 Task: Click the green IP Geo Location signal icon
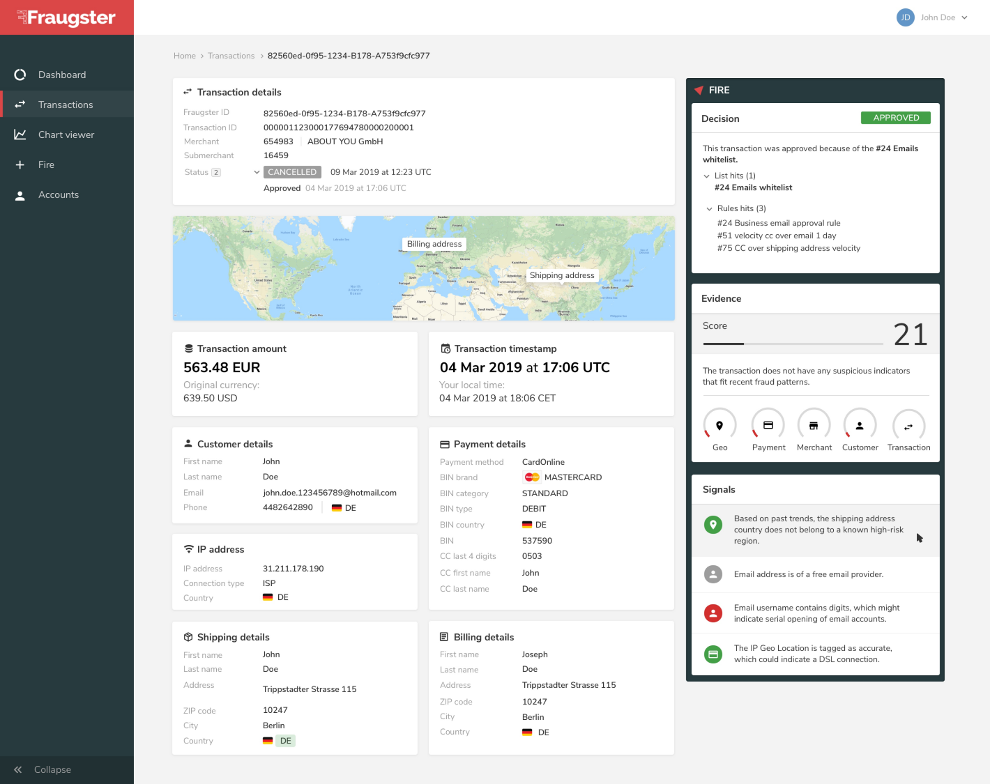(x=713, y=654)
